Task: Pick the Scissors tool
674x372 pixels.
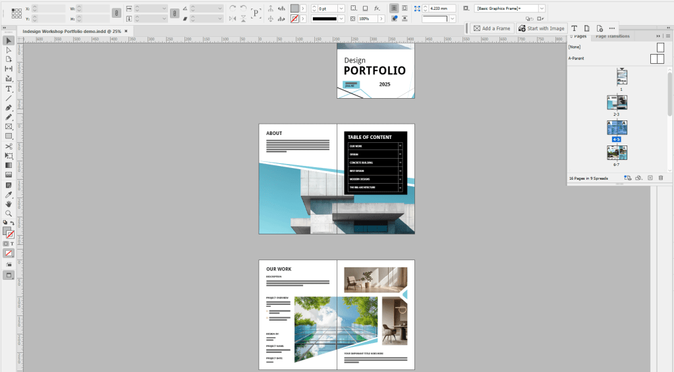Action: point(9,146)
